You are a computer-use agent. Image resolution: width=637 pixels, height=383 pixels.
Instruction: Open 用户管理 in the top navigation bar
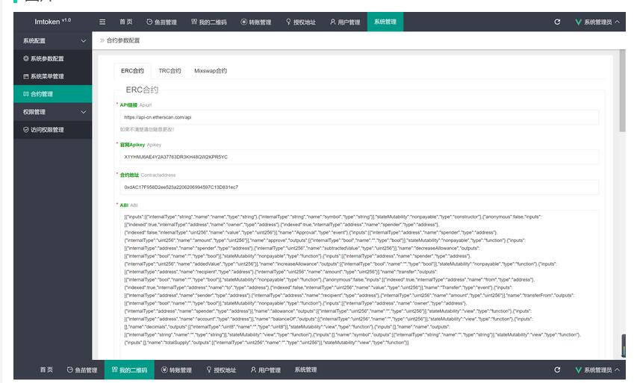[344, 22]
